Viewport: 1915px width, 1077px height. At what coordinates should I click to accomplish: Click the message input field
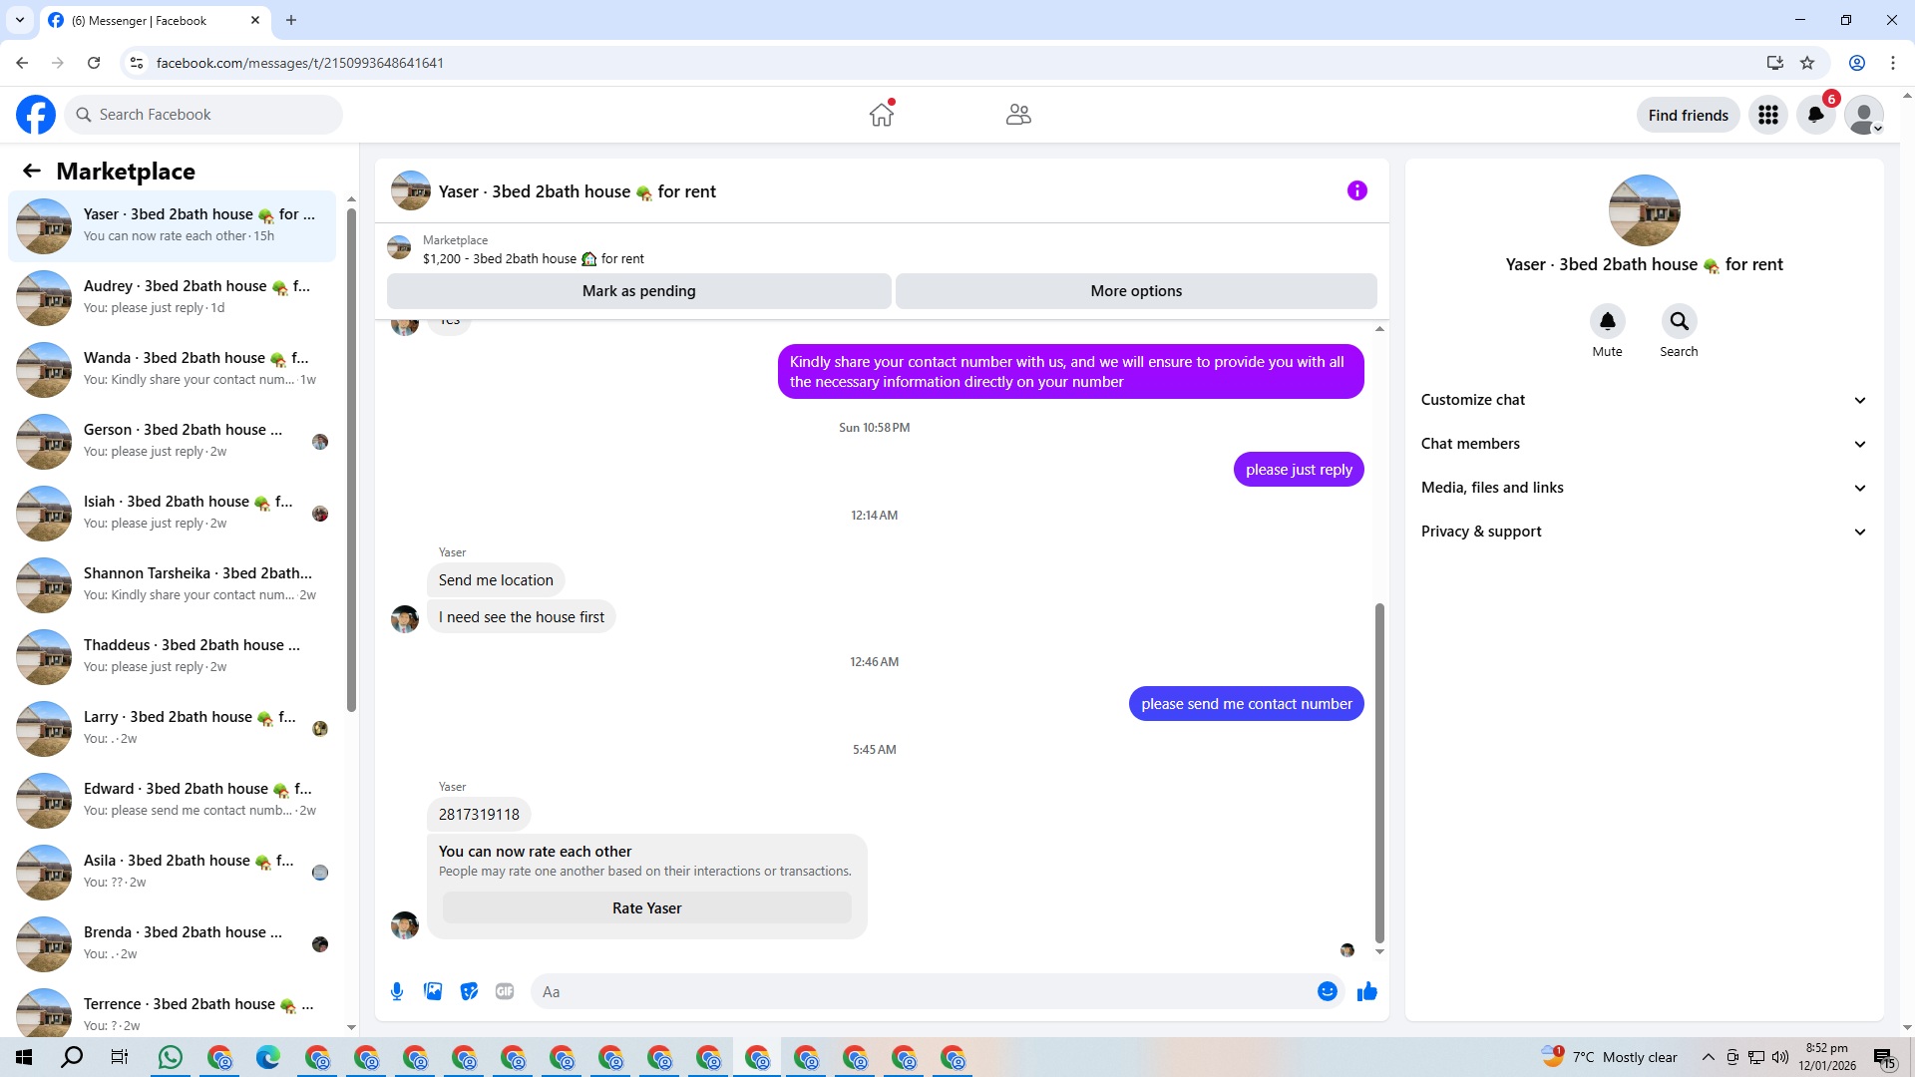tap(918, 991)
